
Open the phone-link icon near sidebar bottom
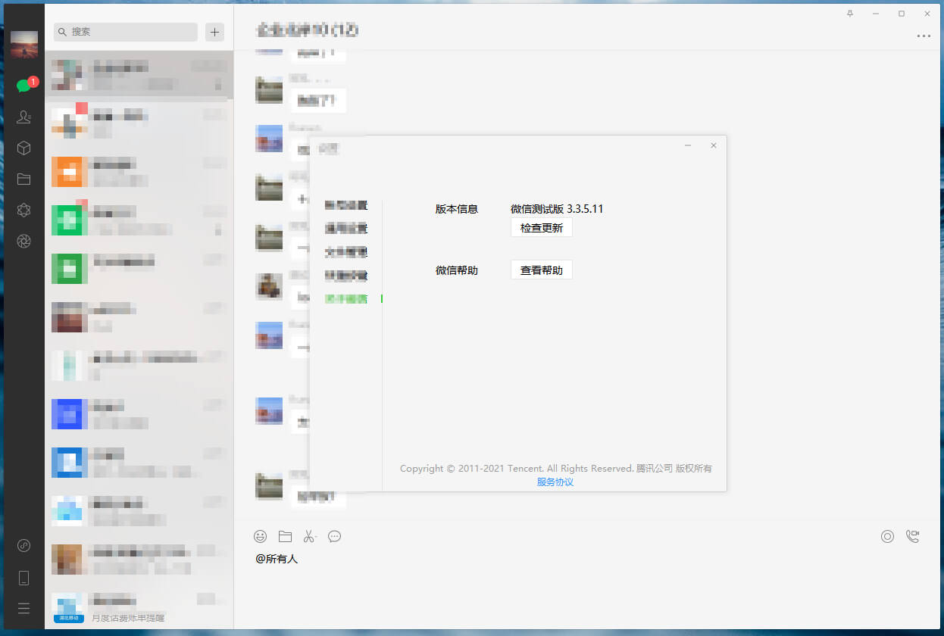click(x=23, y=578)
